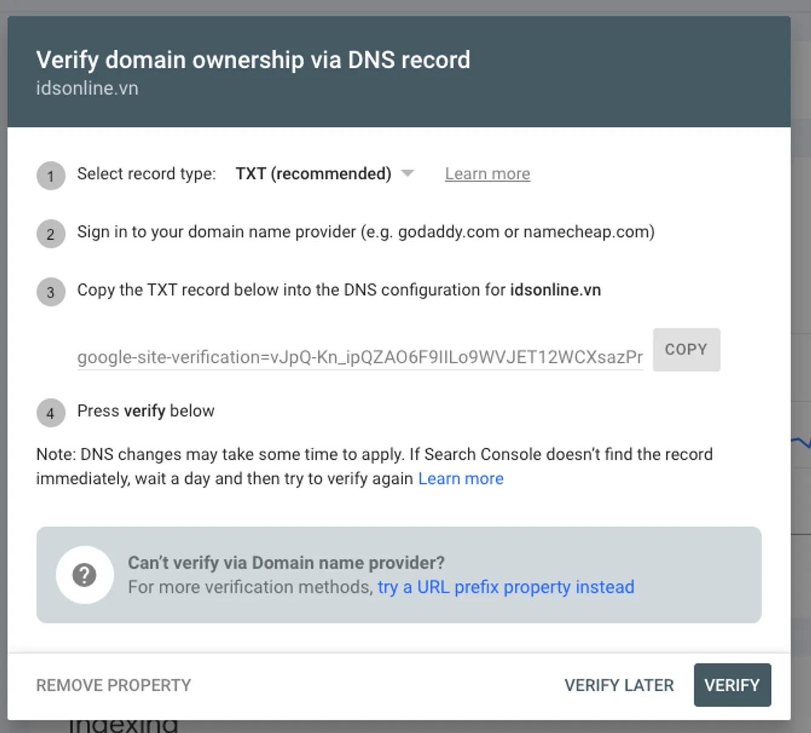The width and height of the screenshot is (811, 733).
Task: Click the dropdown arrow beside TXT (recommended)
Action: pyautogui.click(x=408, y=174)
